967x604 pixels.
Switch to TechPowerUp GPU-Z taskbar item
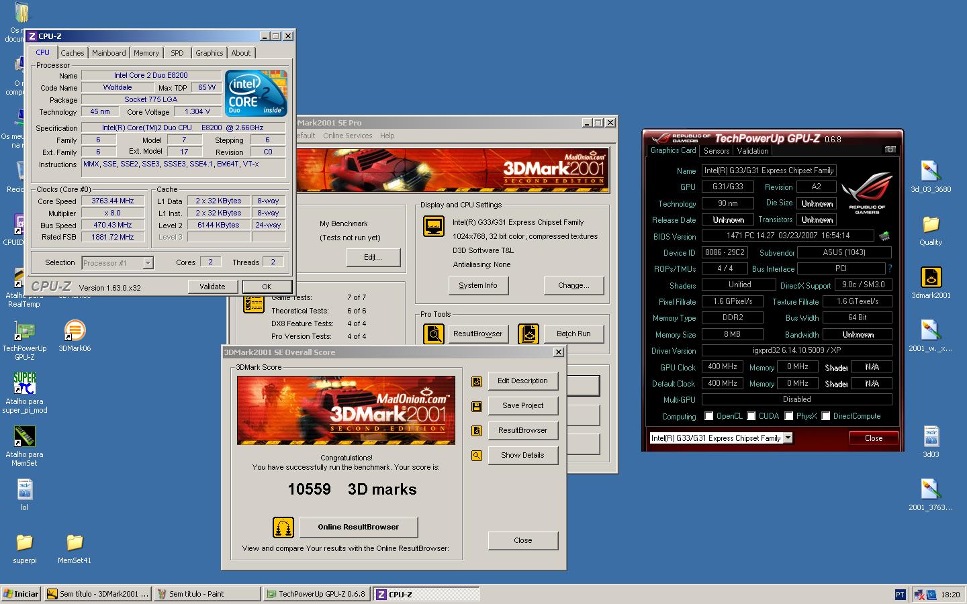[316, 594]
